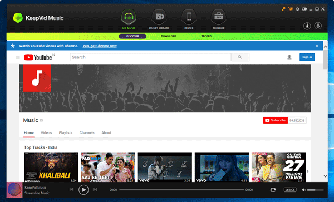Open the Sick Boy video thumbnail
The width and height of the screenshot is (334, 202).
[x=165, y=167]
